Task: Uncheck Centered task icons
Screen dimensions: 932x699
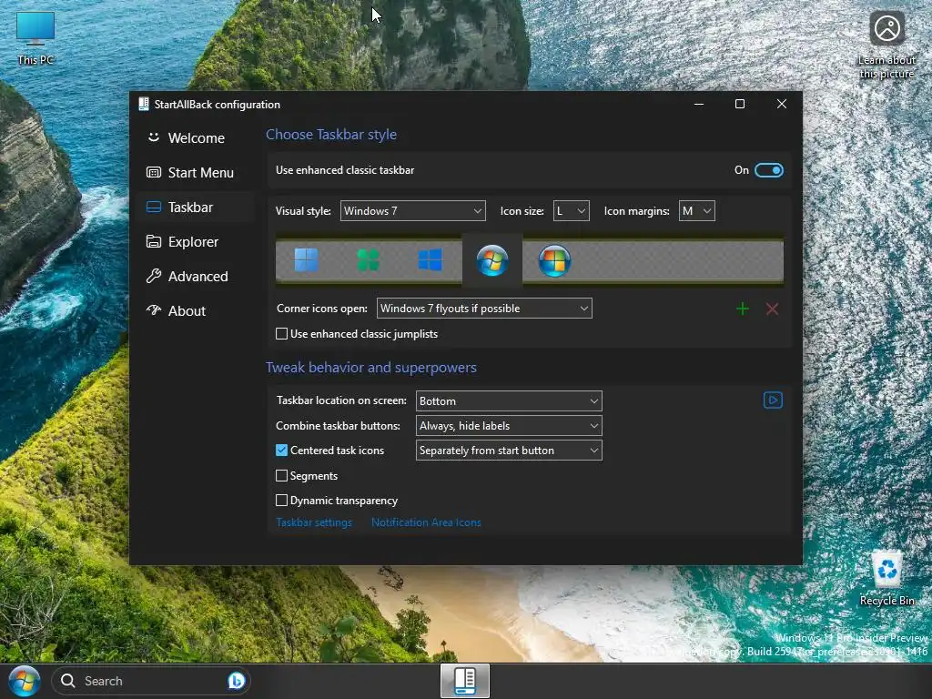Action: [x=282, y=451]
